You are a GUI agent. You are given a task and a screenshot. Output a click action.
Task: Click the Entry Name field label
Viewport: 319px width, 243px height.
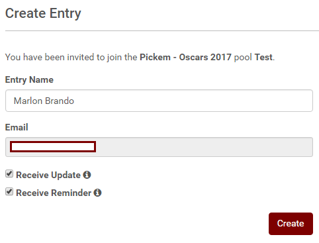pyautogui.click(x=29, y=79)
